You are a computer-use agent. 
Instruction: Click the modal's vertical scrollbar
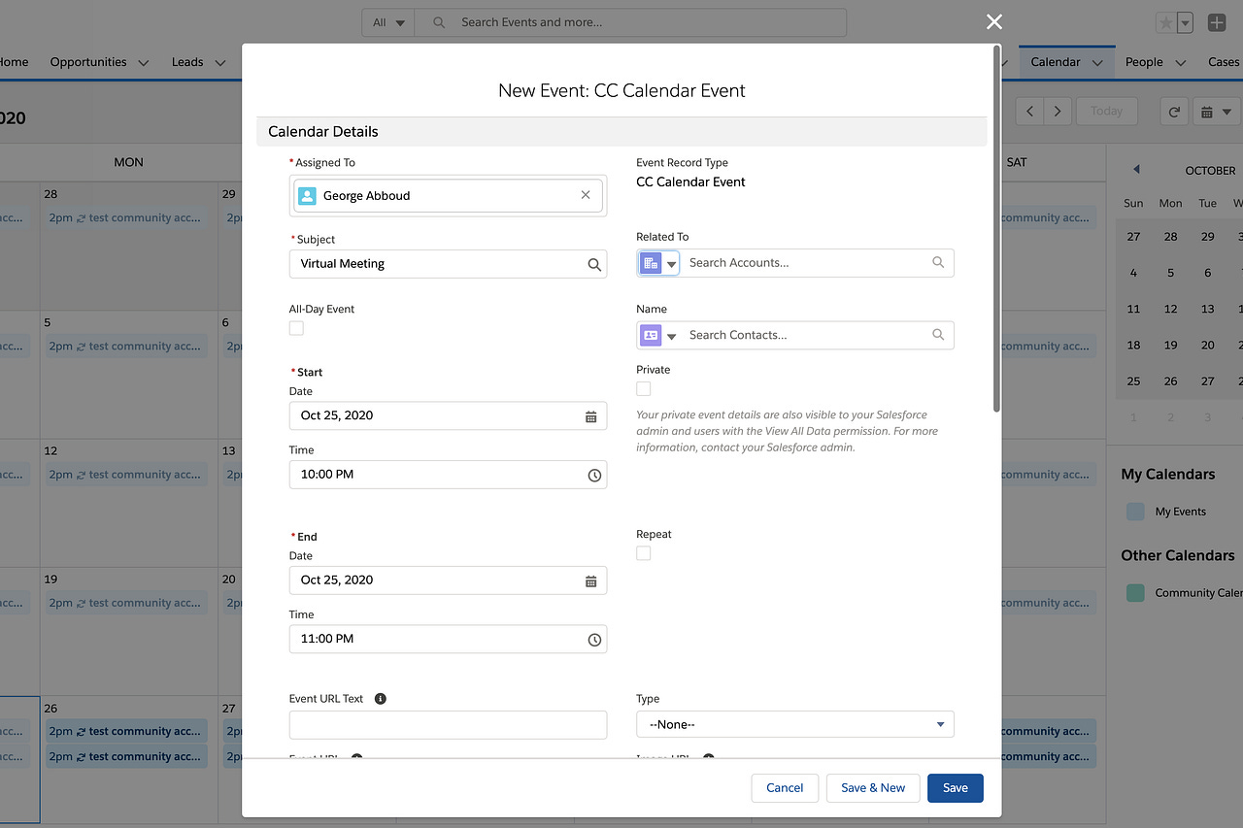pos(994,243)
